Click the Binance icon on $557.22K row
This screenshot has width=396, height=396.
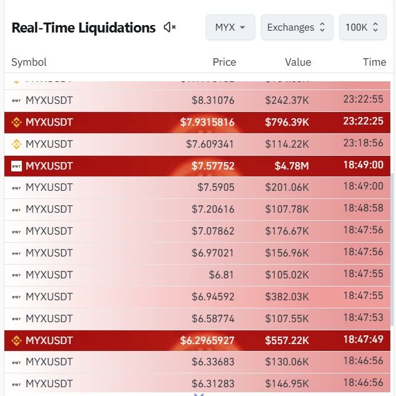(16, 341)
